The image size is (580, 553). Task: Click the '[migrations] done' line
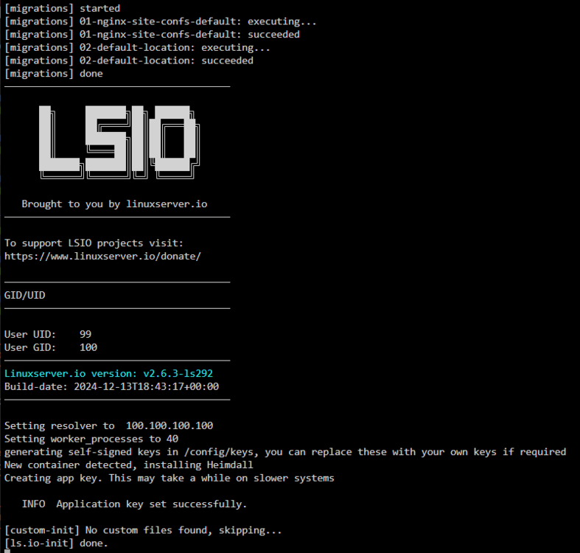click(x=54, y=74)
